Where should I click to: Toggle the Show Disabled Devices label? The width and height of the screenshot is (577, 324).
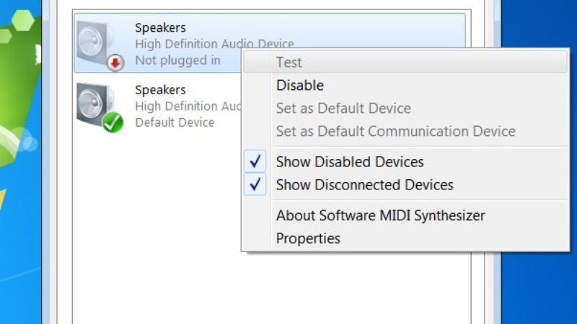click(x=350, y=162)
